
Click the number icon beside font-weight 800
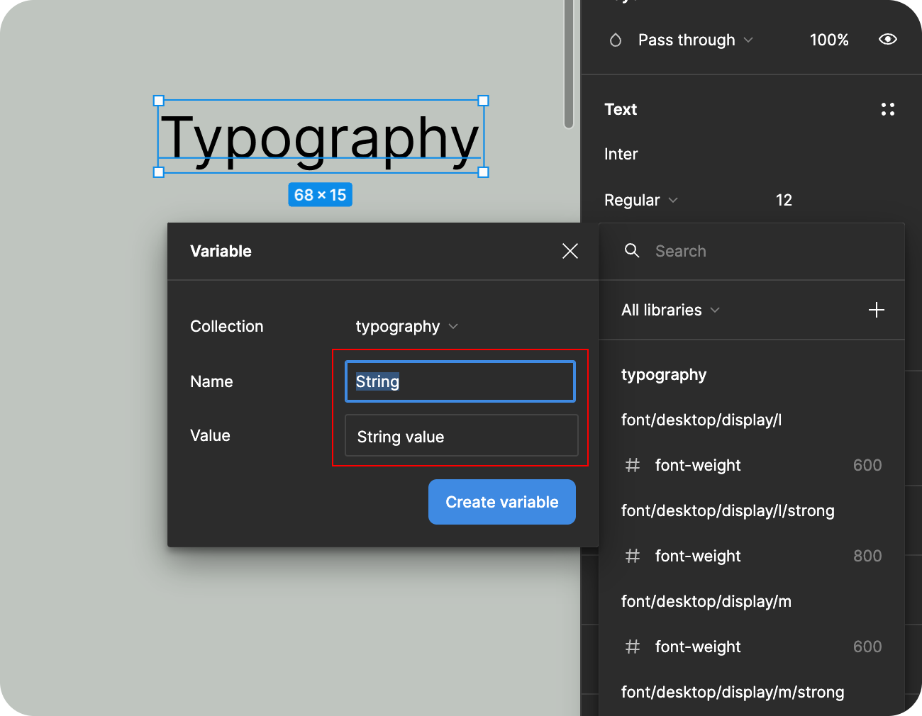(633, 556)
